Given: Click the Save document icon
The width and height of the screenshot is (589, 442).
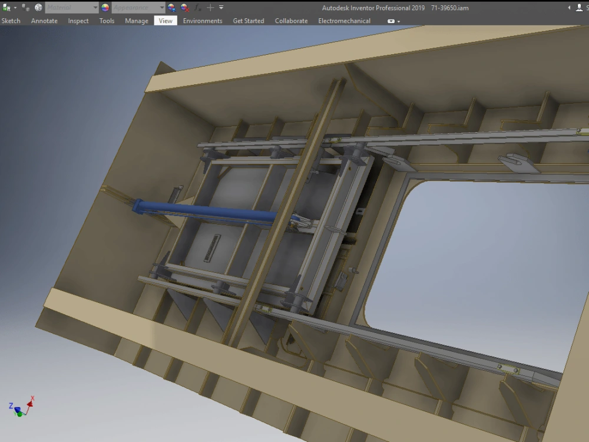Looking at the screenshot, I should tap(8, 8).
